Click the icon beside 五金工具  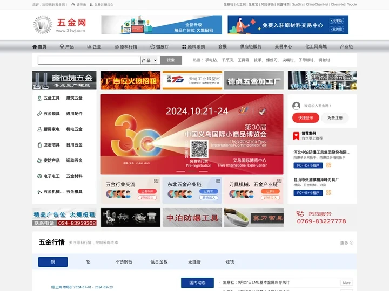[x=39, y=98]
